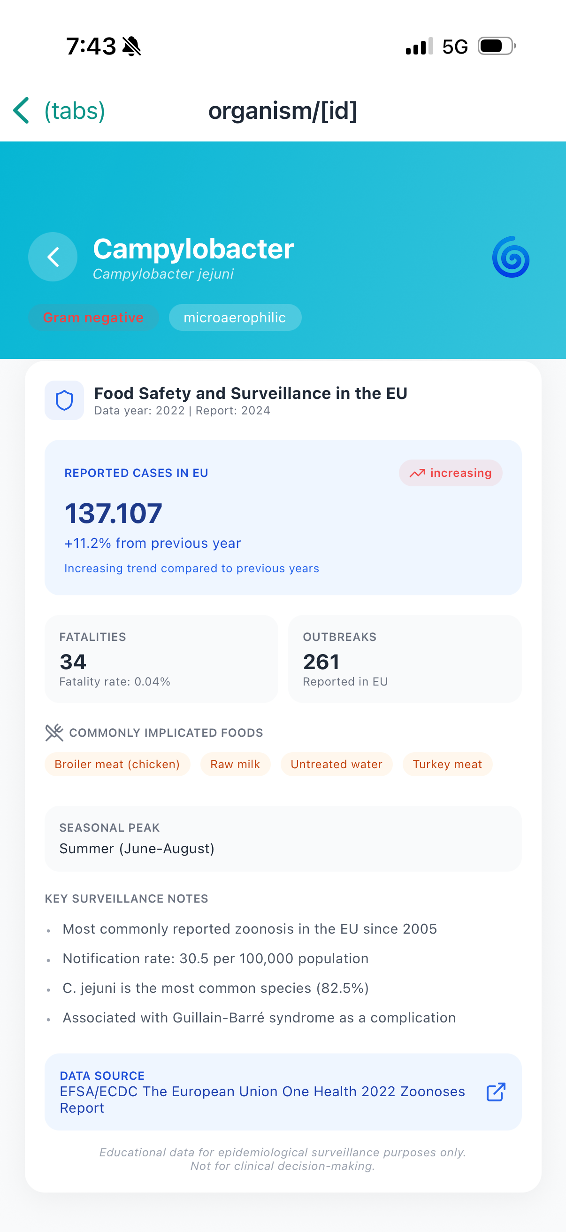Tap the Untreated water chip

click(336, 764)
